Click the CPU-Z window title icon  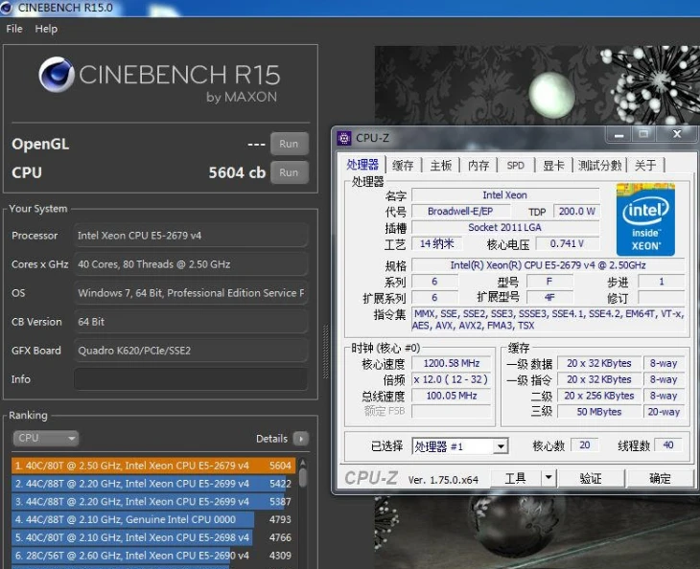point(343,138)
